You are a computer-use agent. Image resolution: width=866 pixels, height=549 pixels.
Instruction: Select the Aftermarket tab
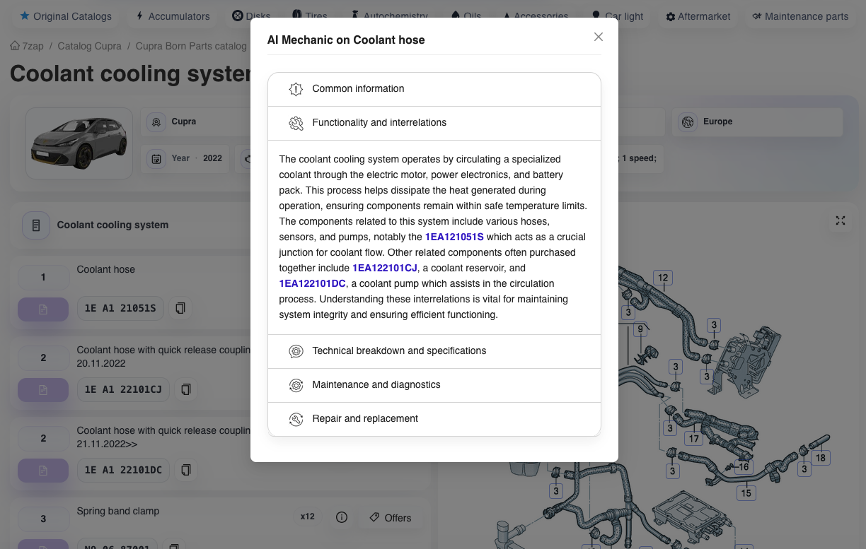698,16
